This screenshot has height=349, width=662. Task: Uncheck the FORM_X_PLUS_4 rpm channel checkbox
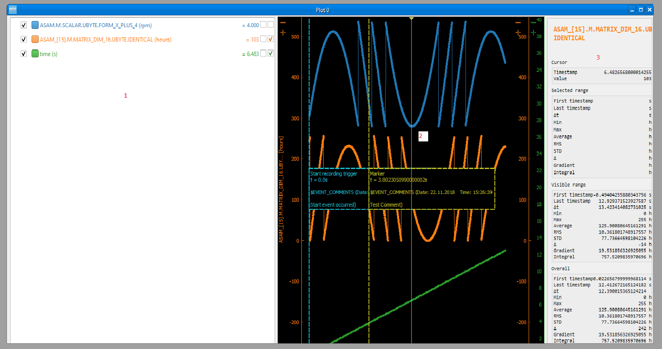24,25
